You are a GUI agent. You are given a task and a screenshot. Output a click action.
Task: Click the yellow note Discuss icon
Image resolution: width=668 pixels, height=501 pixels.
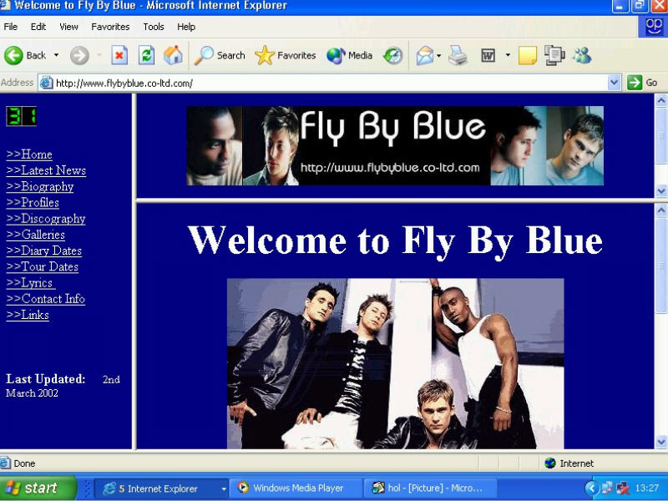point(528,55)
